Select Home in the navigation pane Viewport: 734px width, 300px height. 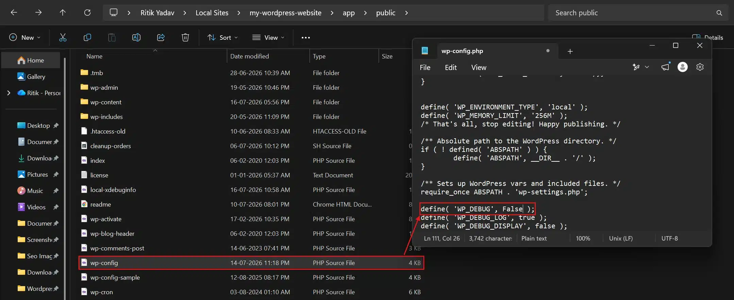(x=31, y=60)
